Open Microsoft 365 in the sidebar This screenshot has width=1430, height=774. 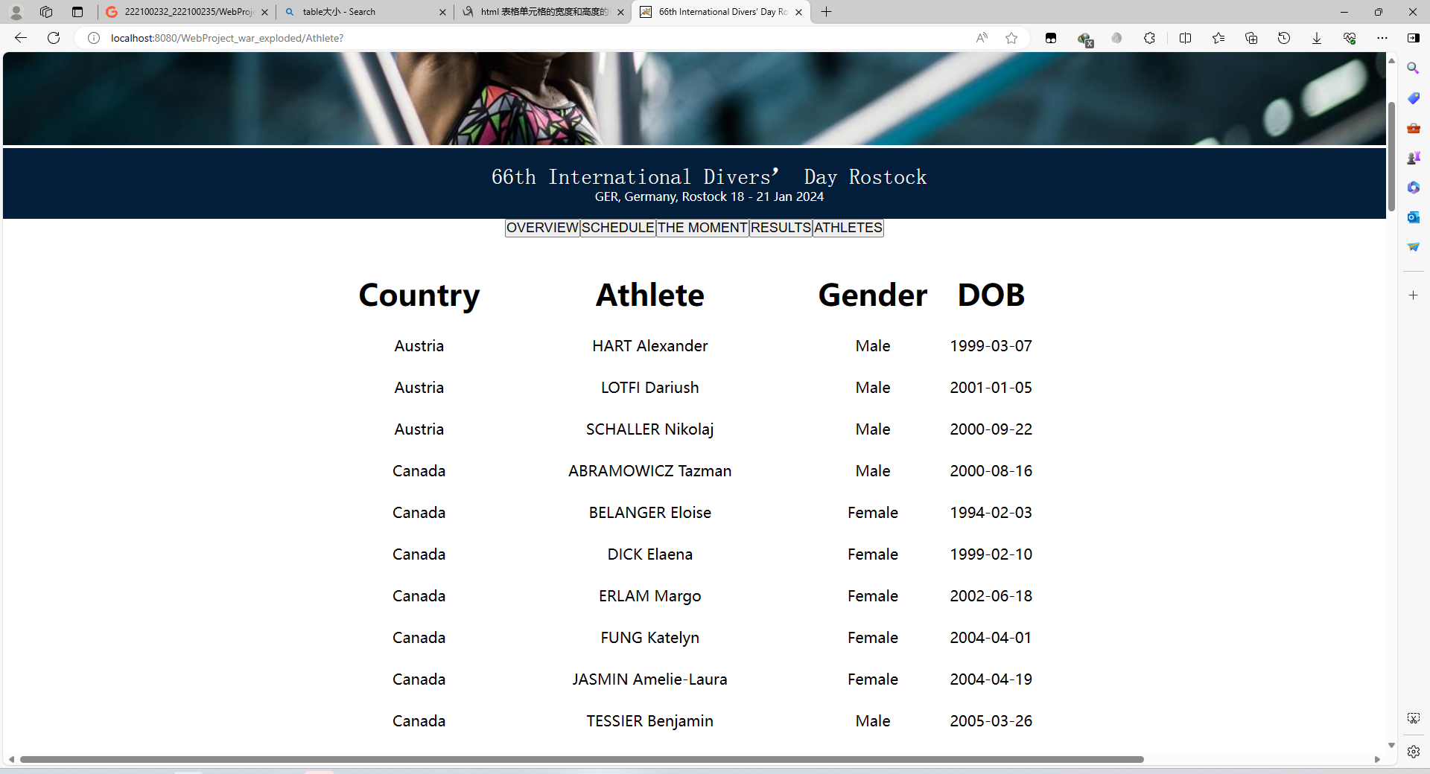coord(1414,188)
